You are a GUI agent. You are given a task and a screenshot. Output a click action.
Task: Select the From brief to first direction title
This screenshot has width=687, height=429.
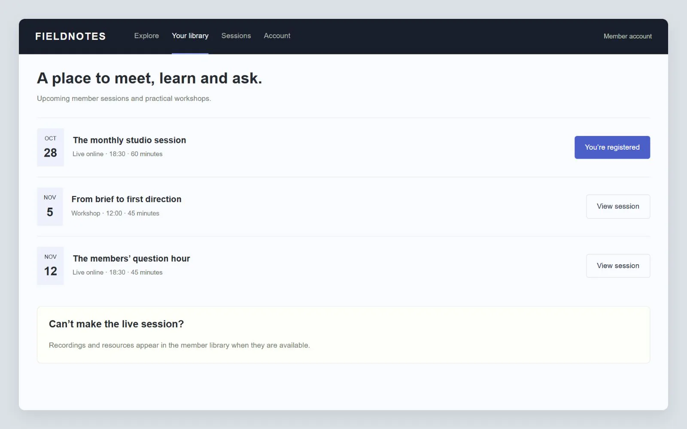click(x=126, y=199)
